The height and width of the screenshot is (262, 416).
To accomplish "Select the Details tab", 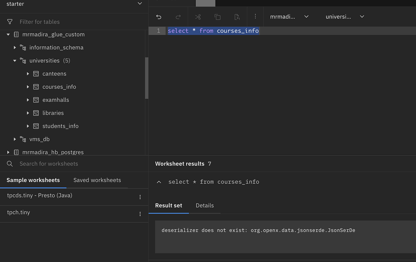I will 205,205.
